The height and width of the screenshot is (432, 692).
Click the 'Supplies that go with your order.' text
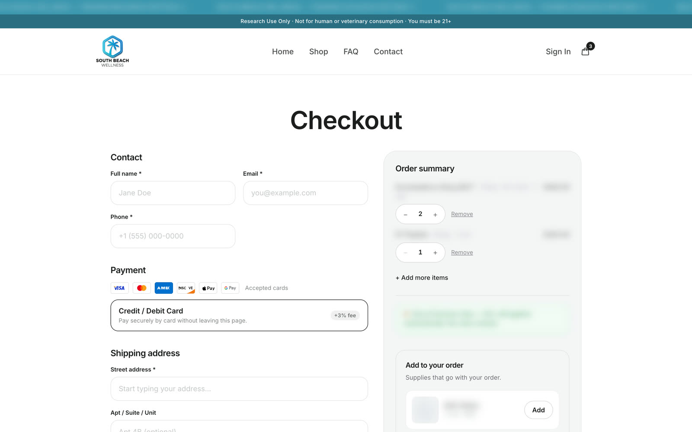453,378
